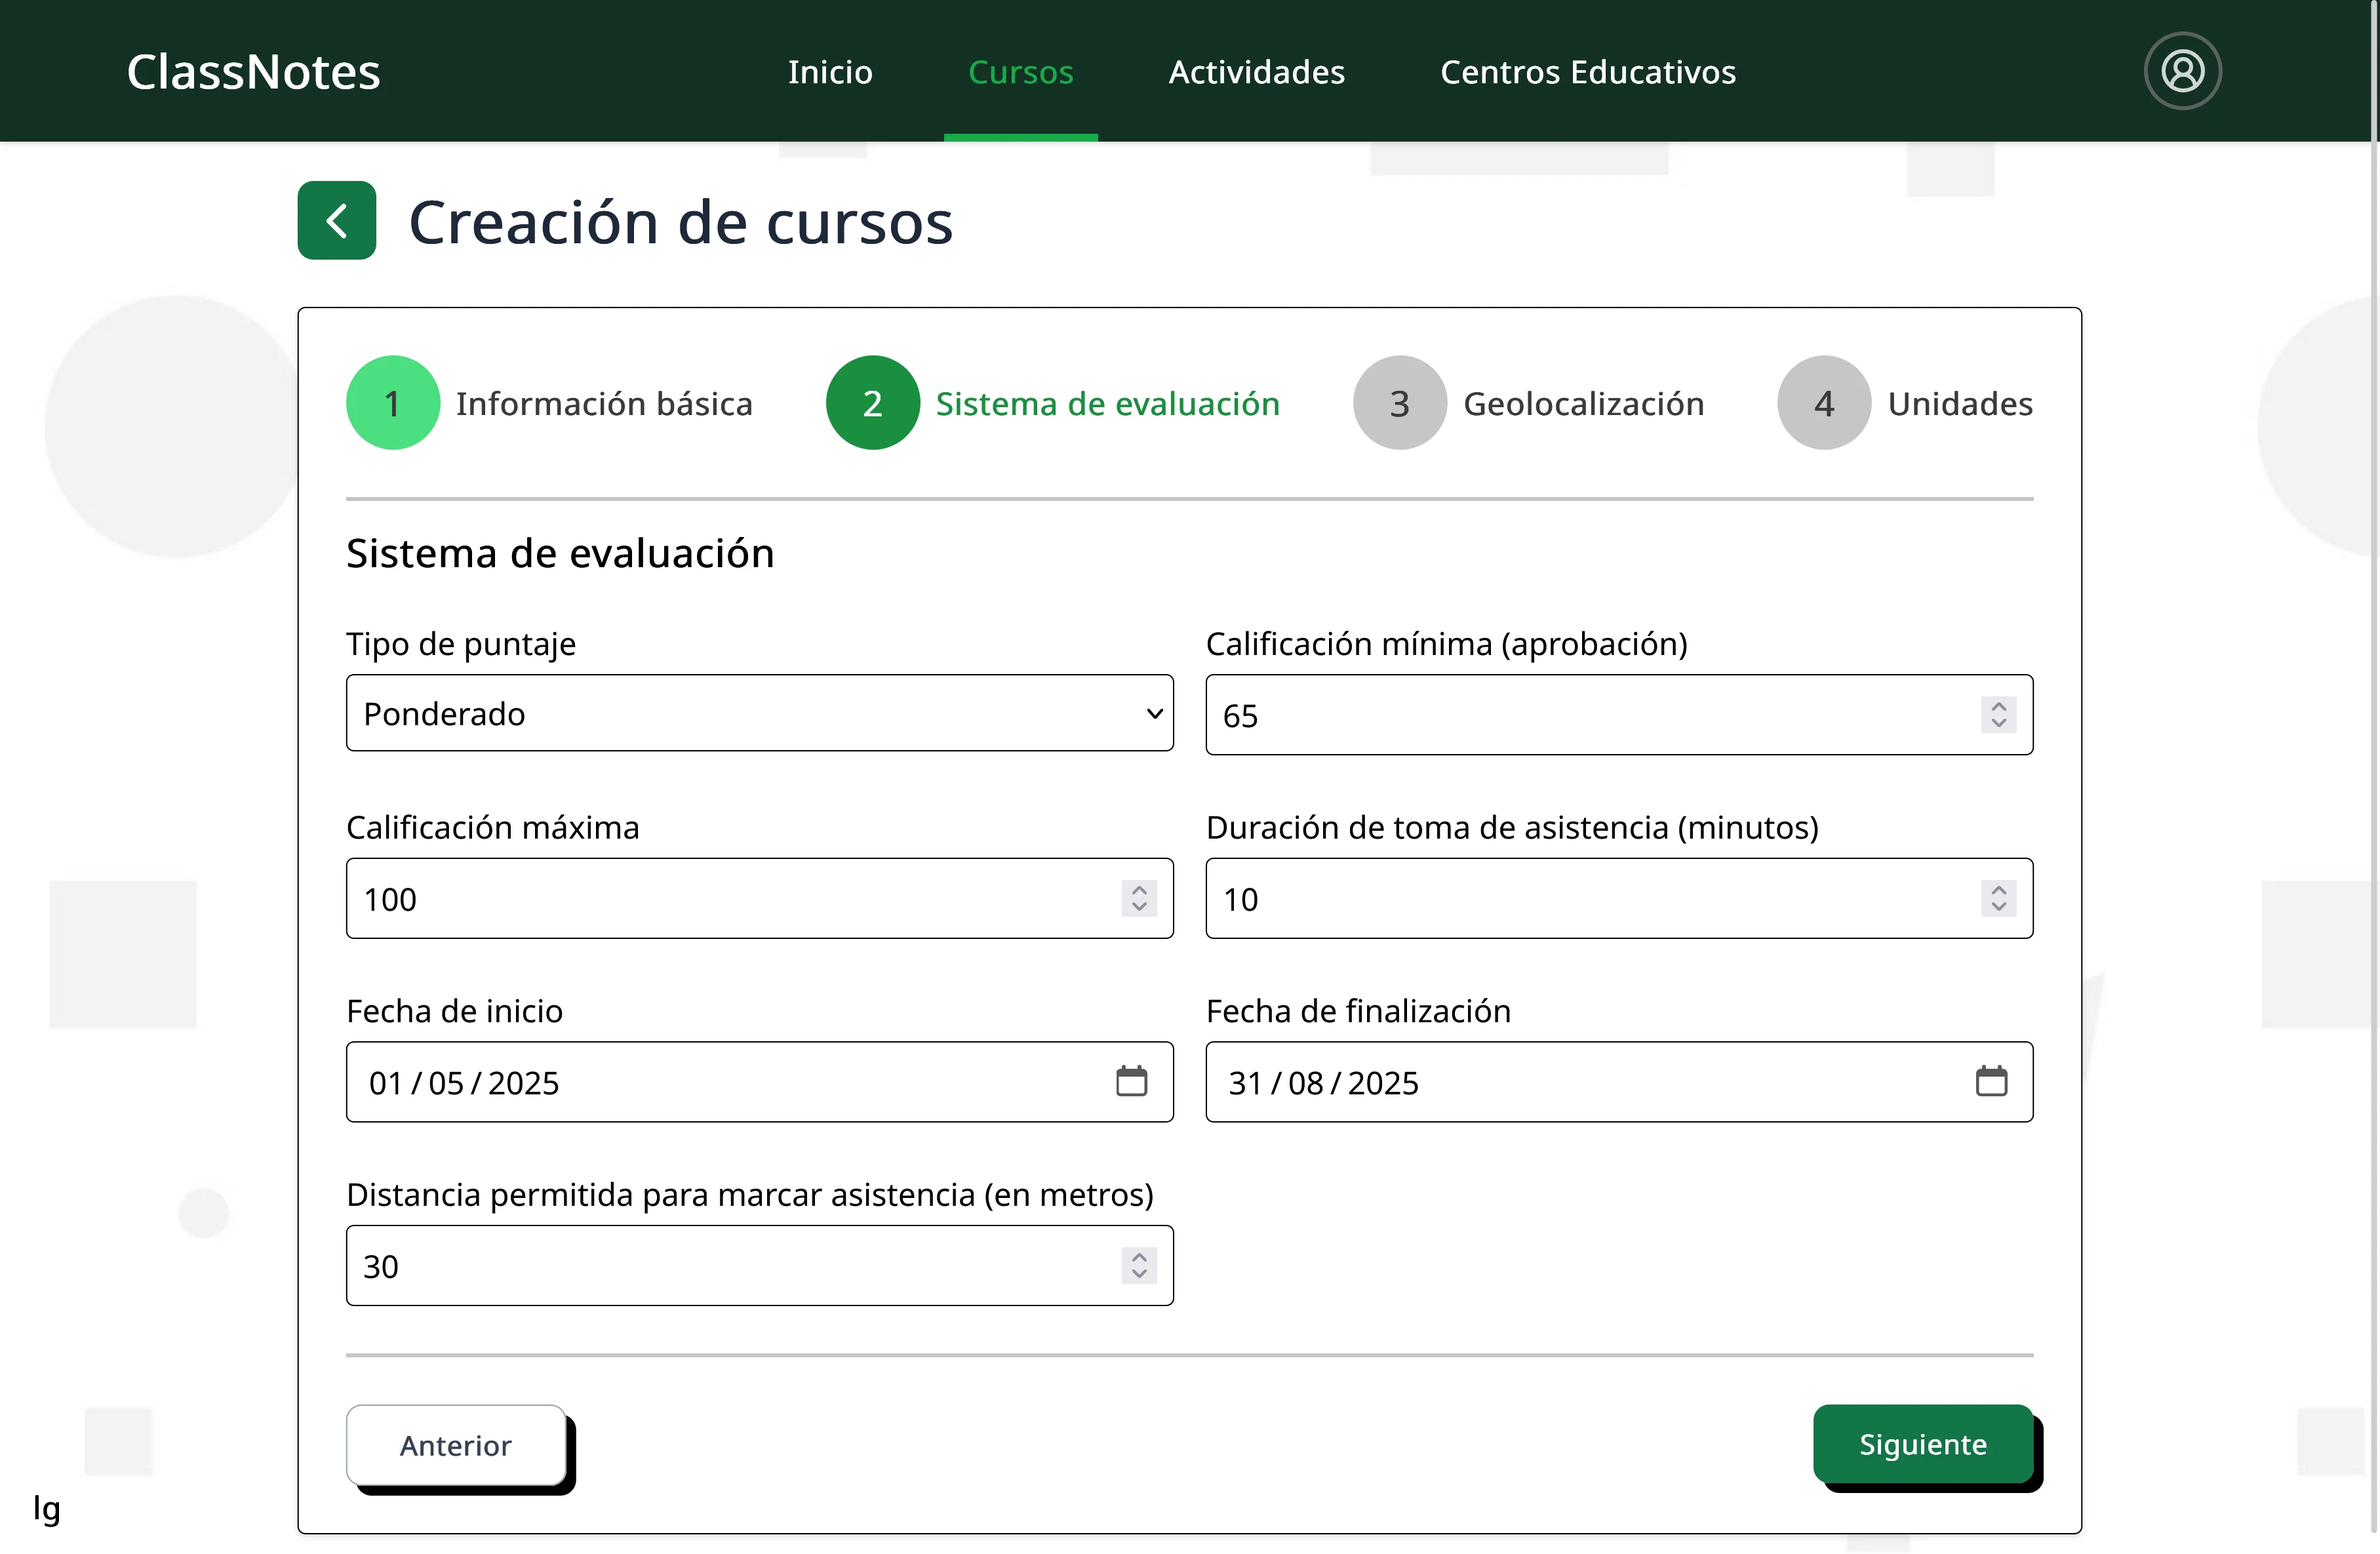Navigate to Inicio in the top menu

tap(830, 71)
